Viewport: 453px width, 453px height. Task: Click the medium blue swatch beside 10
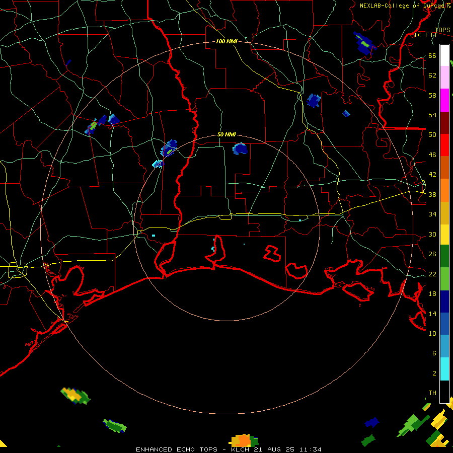pos(444,324)
